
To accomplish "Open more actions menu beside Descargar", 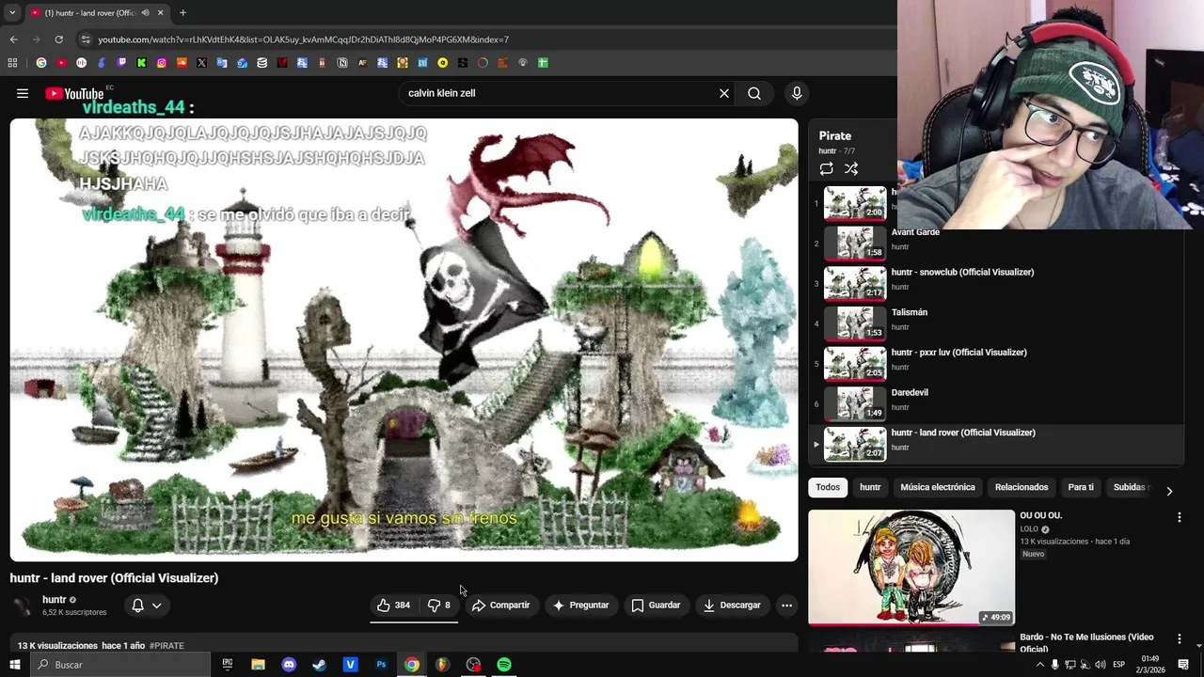I will [x=786, y=605].
